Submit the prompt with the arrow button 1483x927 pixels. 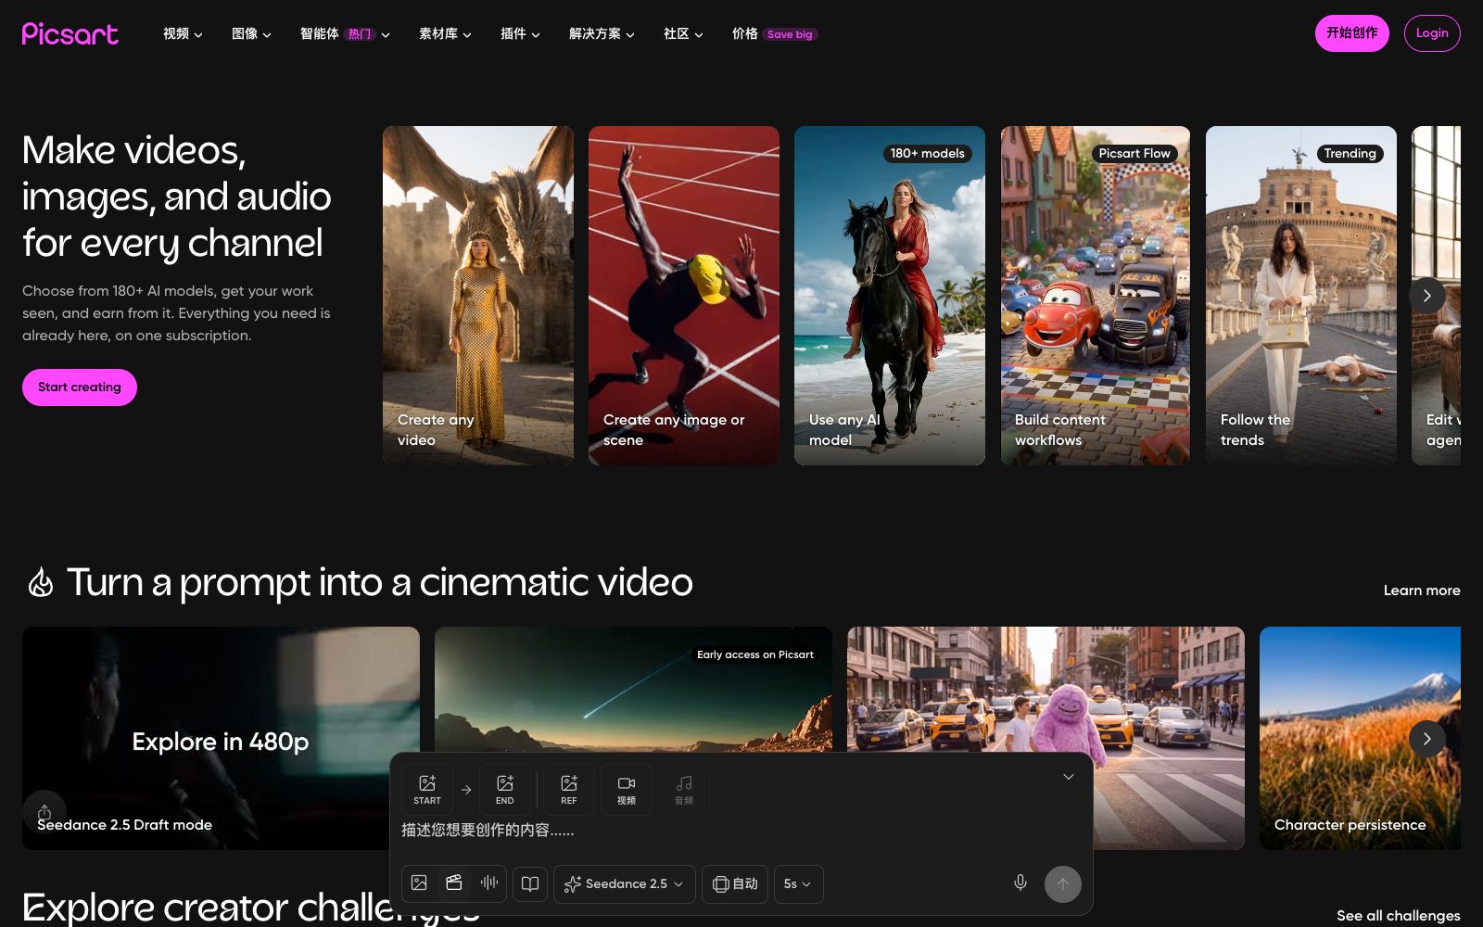tap(1063, 884)
